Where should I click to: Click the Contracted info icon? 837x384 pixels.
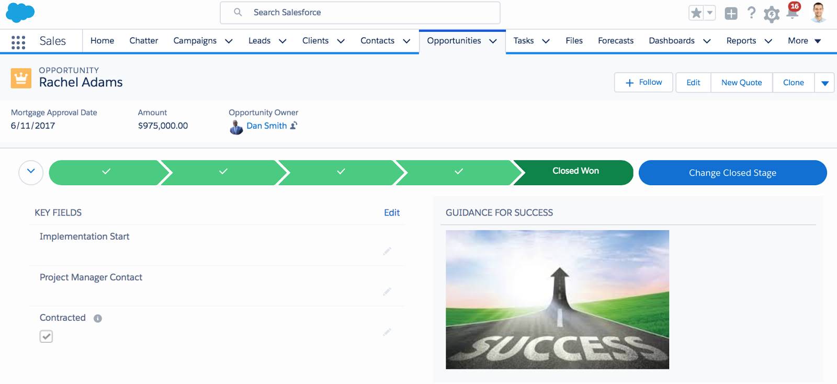(x=98, y=318)
